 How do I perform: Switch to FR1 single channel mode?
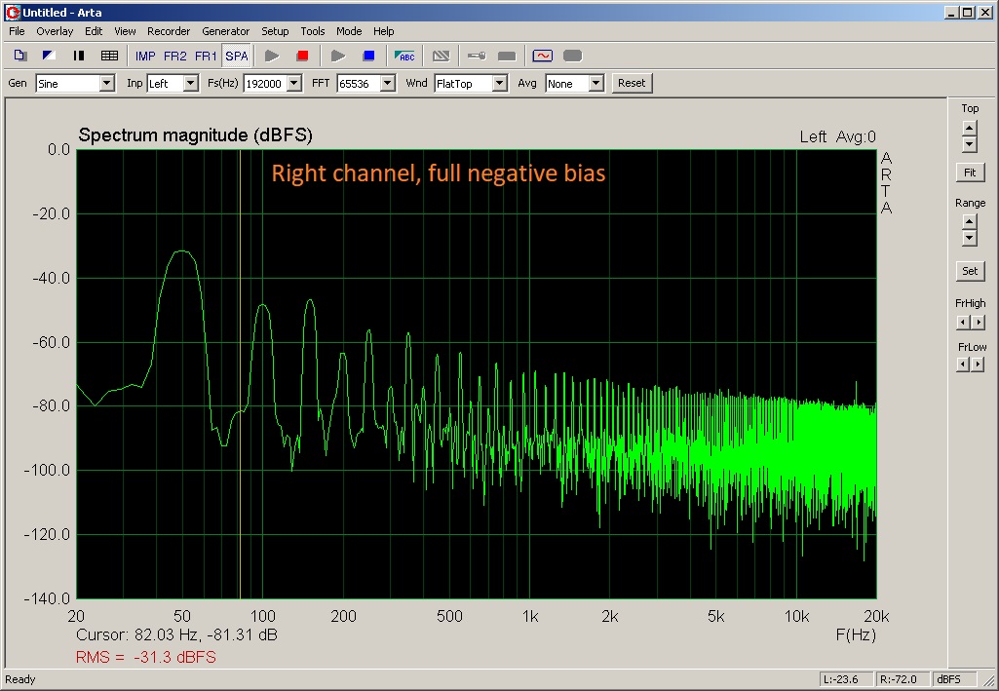click(206, 57)
